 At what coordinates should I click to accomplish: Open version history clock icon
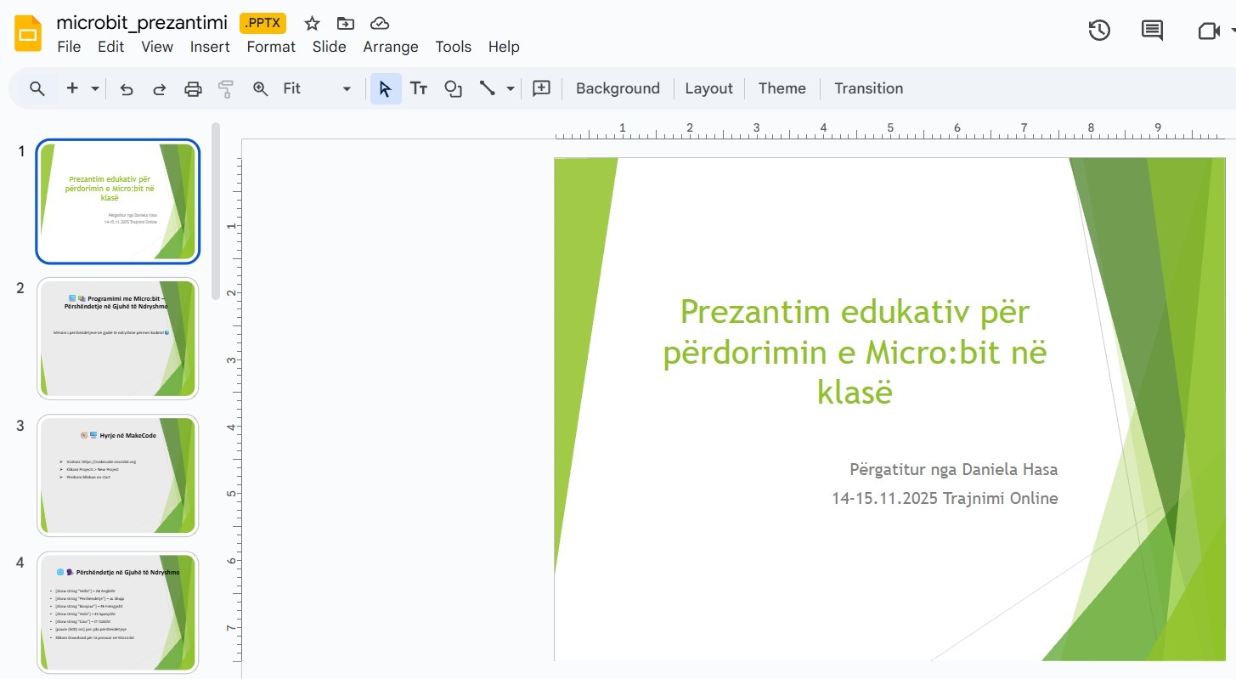pyautogui.click(x=1099, y=31)
